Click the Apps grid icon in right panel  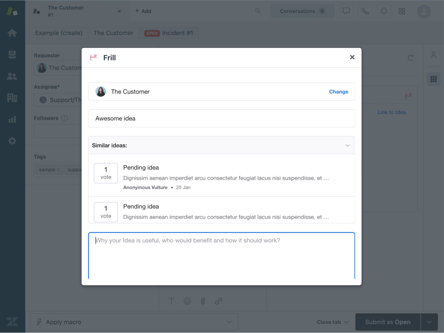pyautogui.click(x=433, y=79)
